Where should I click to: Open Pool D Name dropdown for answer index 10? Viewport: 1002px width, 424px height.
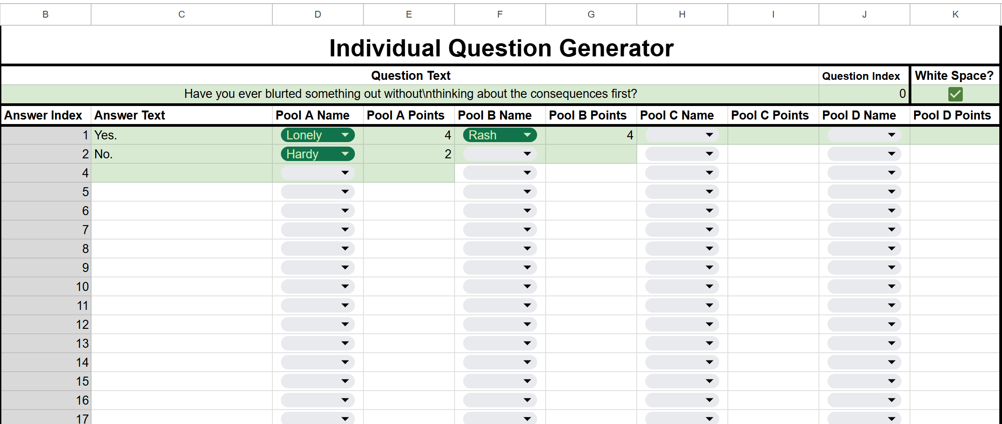click(892, 286)
